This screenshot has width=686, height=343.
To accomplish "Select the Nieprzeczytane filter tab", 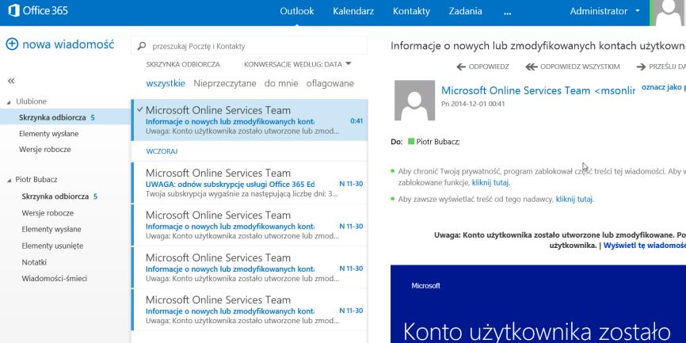I will coord(225,83).
